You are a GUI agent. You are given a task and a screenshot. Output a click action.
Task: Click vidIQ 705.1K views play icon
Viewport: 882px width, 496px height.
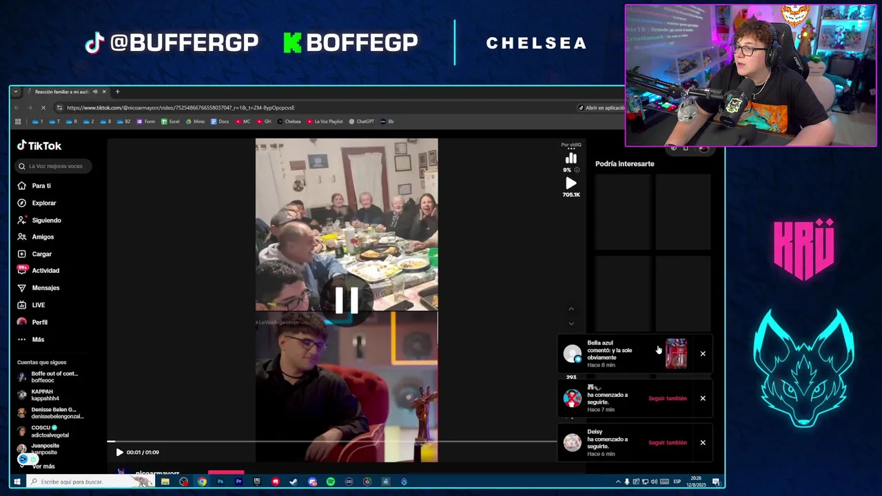(571, 183)
